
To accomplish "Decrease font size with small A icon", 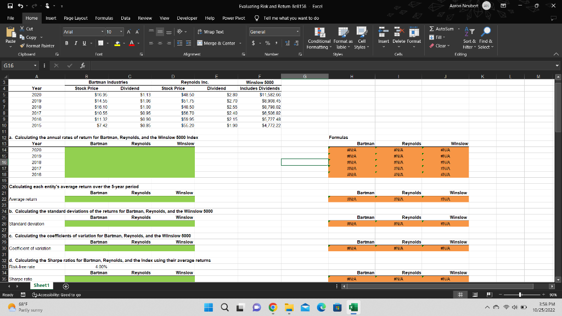I will tap(137, 32).
